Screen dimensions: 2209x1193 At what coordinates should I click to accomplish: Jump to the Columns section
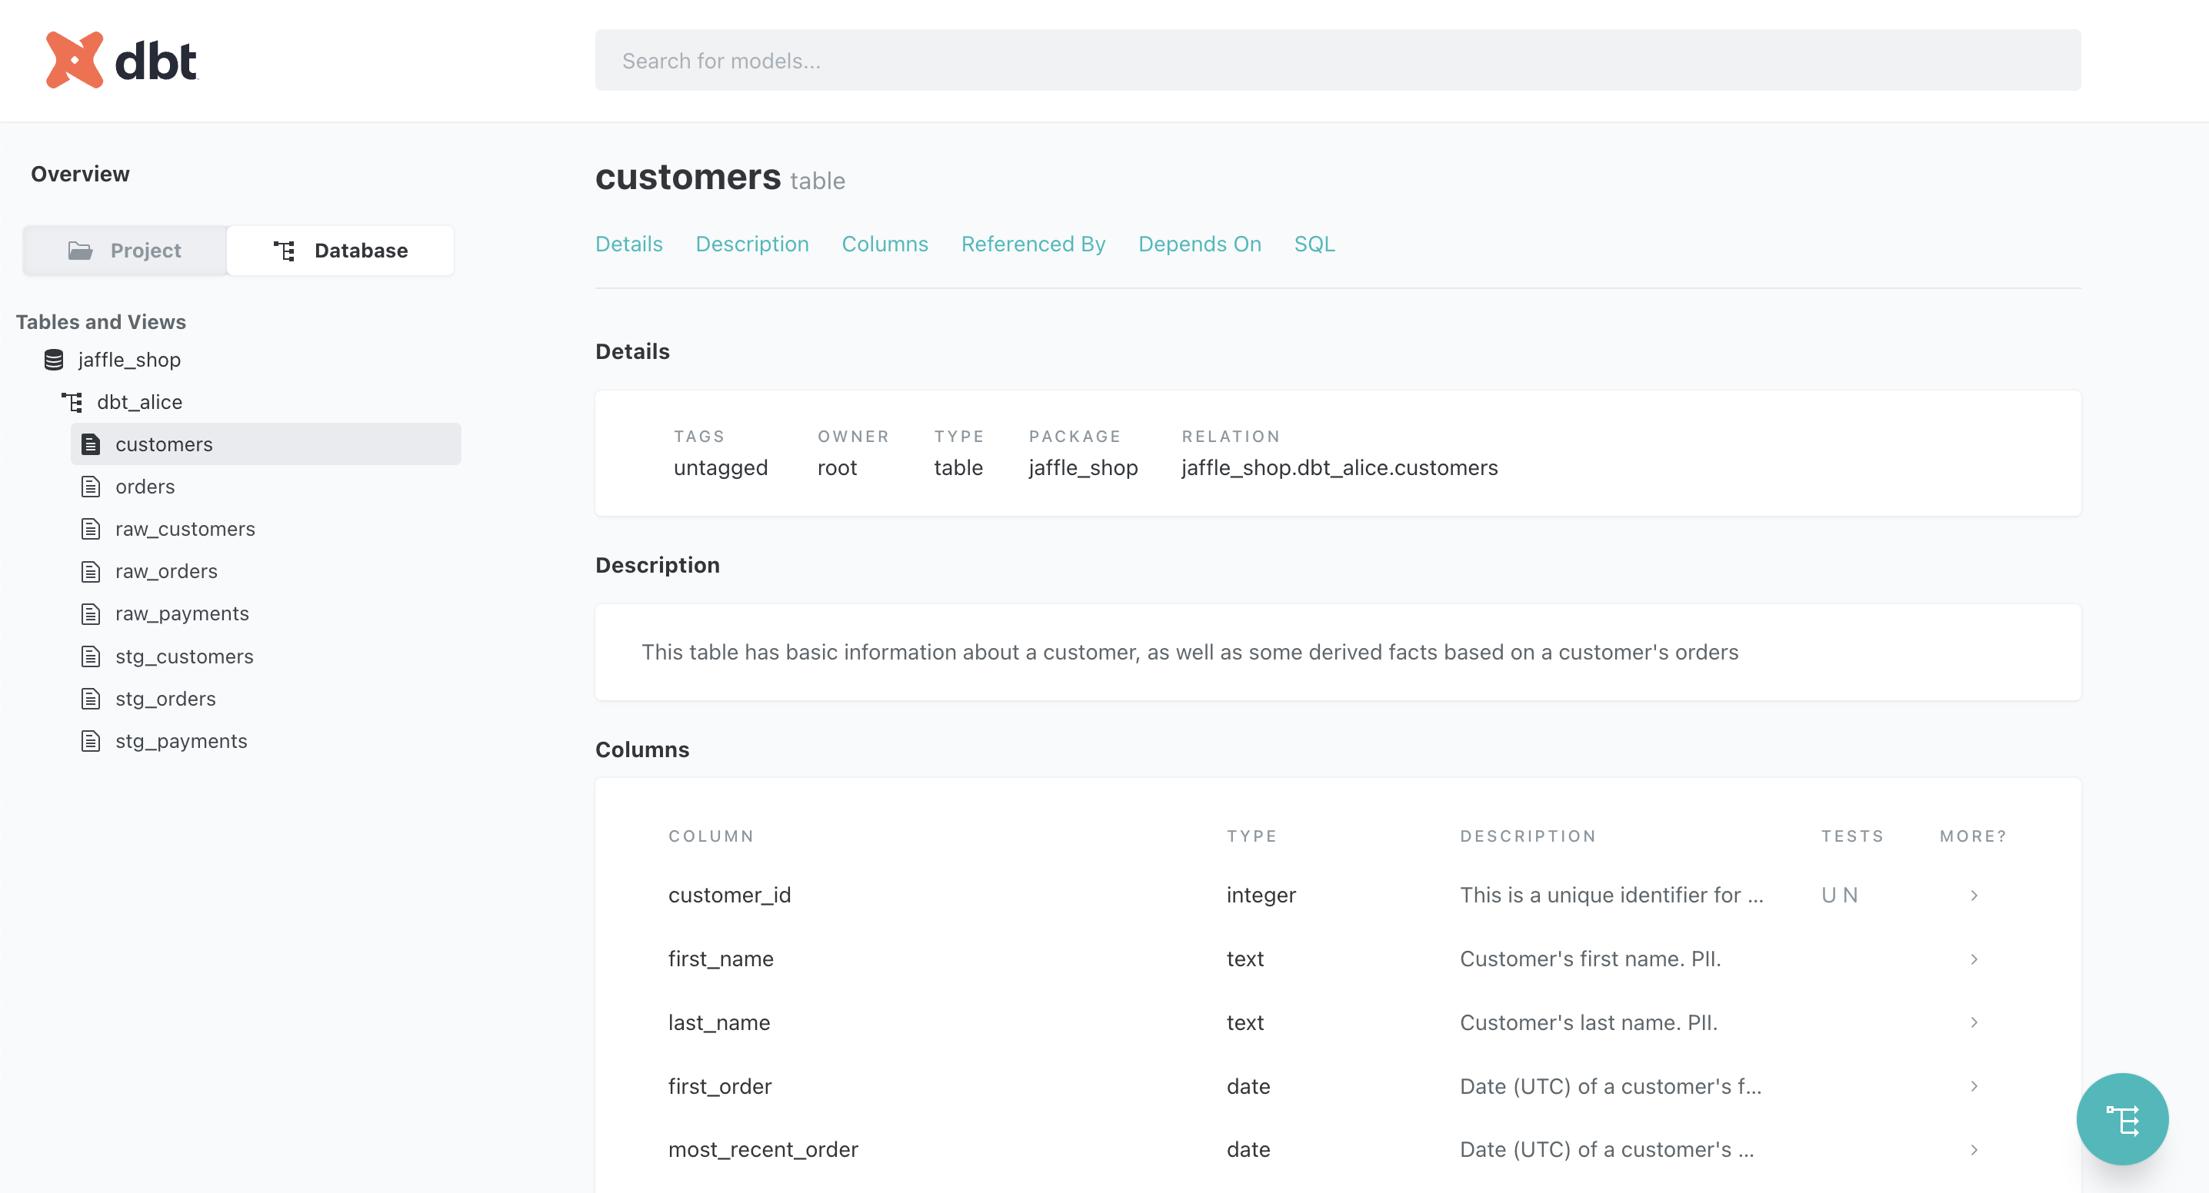[x=885, y=244]
